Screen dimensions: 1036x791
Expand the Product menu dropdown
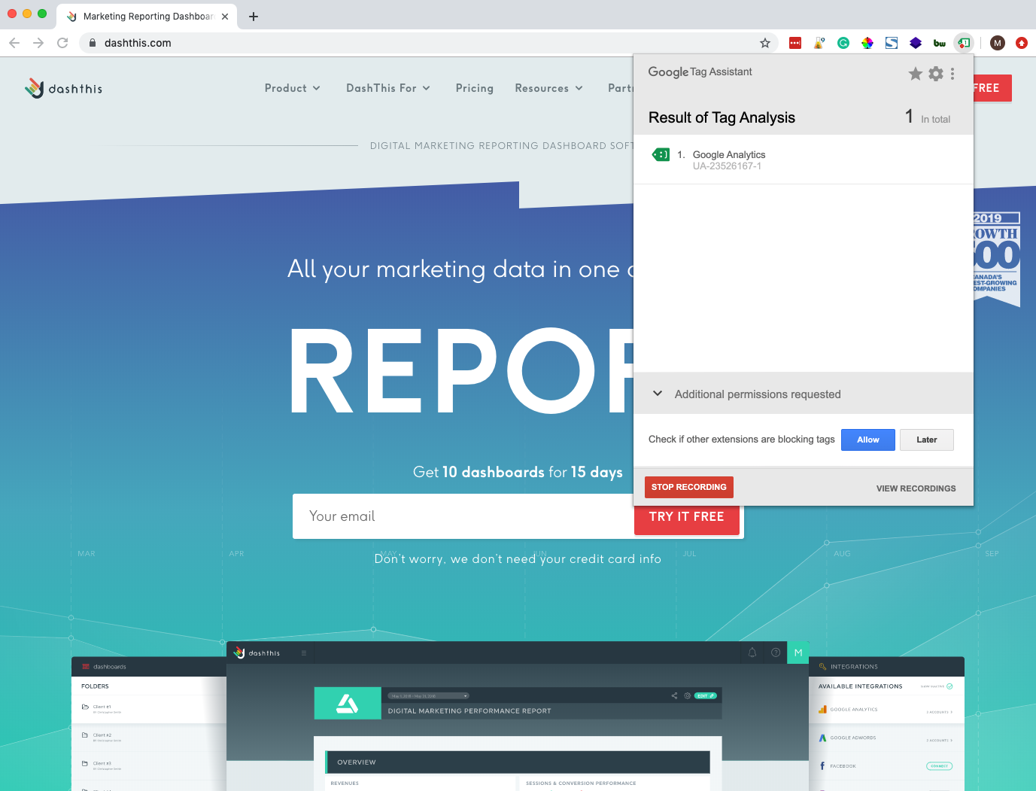click(293, 88)
